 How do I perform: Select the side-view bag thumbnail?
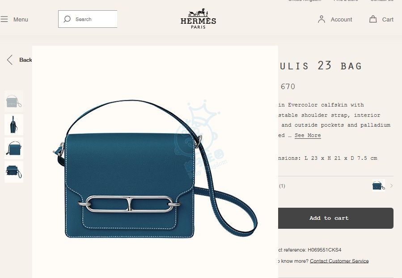click(x=14, y=124)
